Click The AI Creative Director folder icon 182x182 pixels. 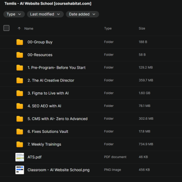click(x=20, y=81)
